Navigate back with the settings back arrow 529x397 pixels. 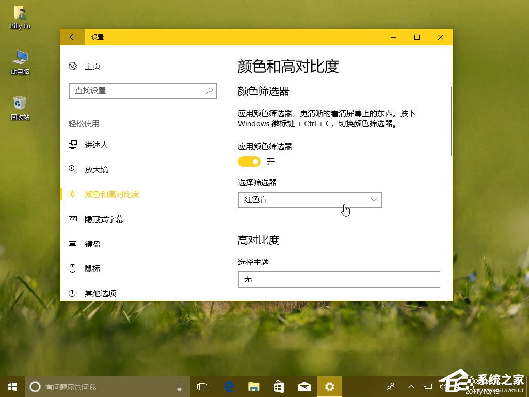72,37
